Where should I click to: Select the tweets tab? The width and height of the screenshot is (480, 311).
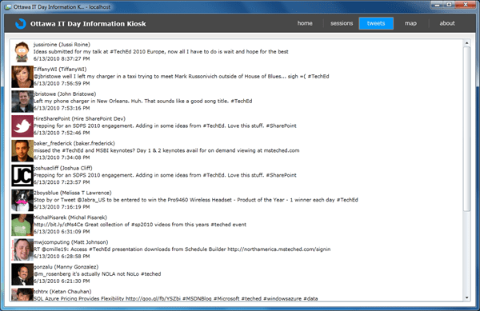click(x=376, y=23)
